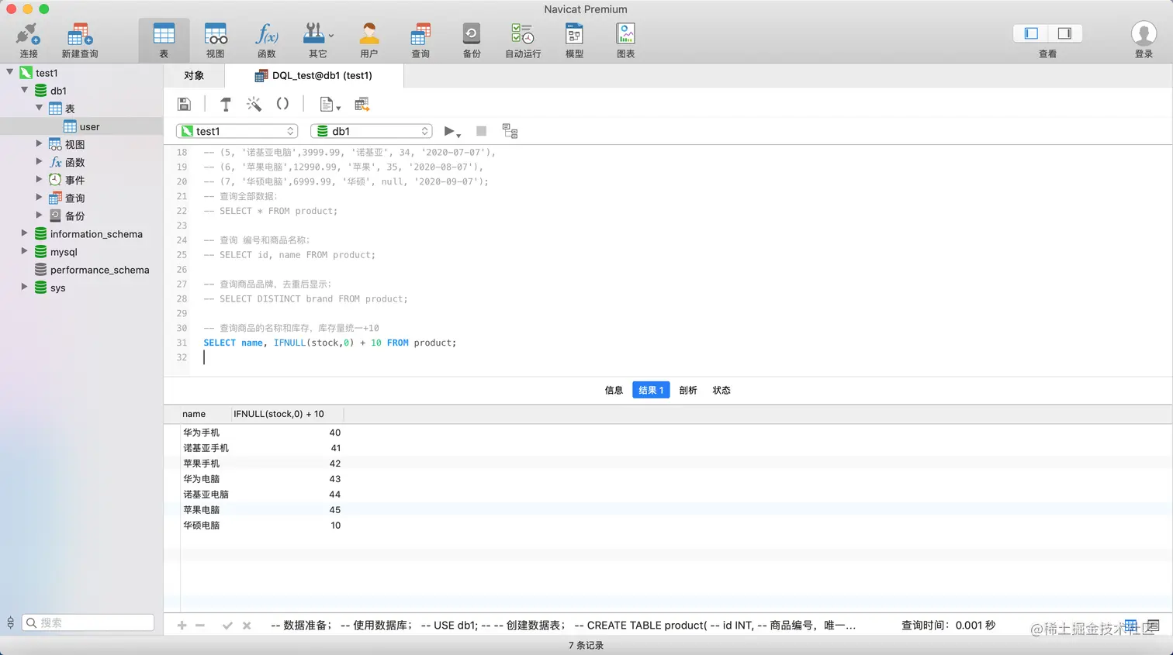1173x655 pixels.
Task: Toggle the left sidebar view button
Action: 1031,33
